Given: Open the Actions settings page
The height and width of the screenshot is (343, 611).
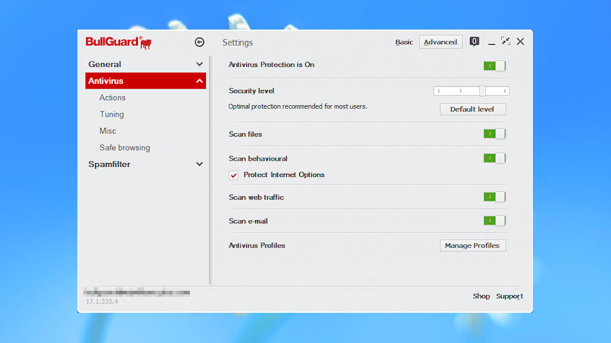Looking at the screenshot, I should [112, 98].
